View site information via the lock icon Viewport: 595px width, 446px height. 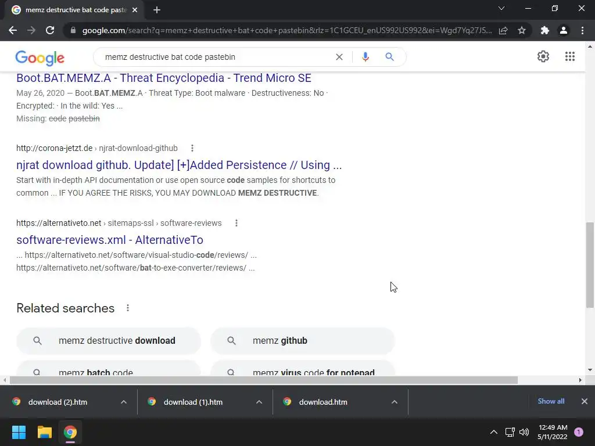click(73, 30)
